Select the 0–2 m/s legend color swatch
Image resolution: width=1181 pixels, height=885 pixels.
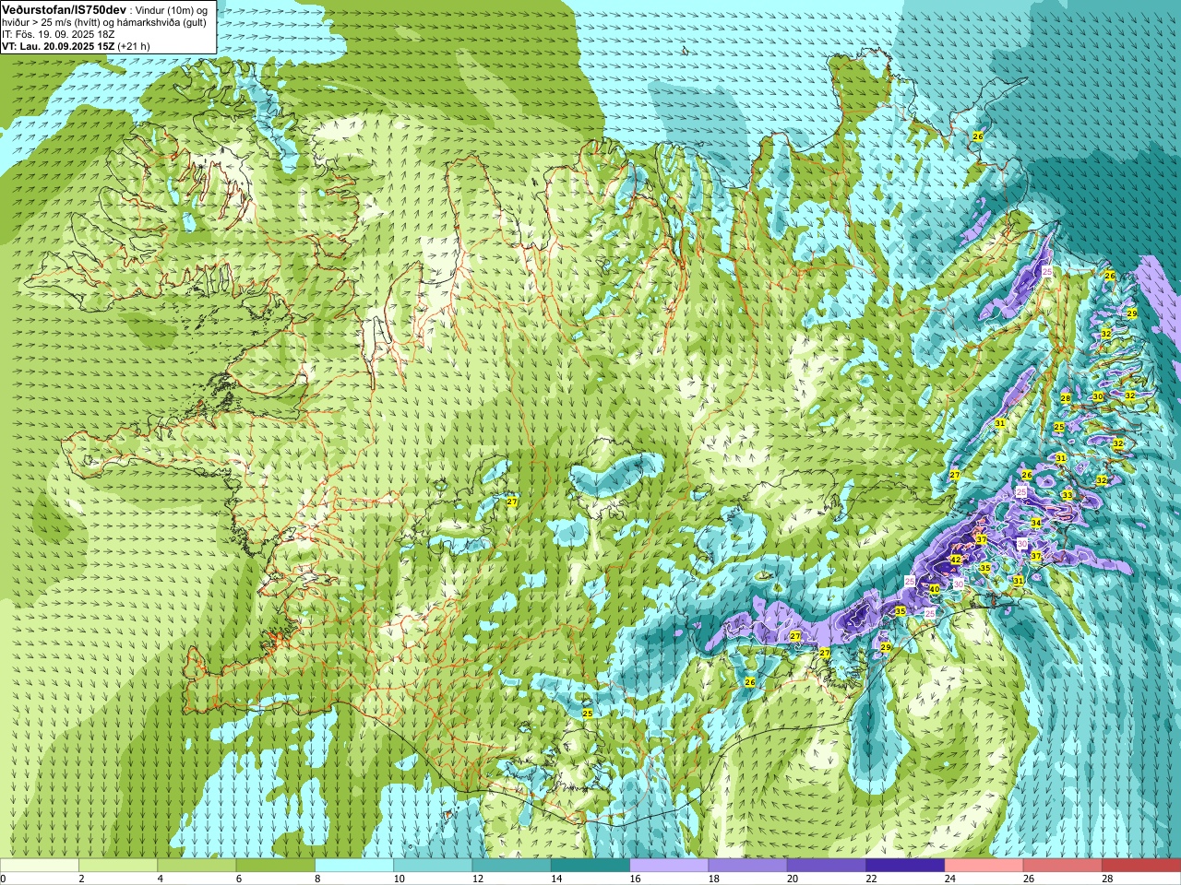[40, 866]
